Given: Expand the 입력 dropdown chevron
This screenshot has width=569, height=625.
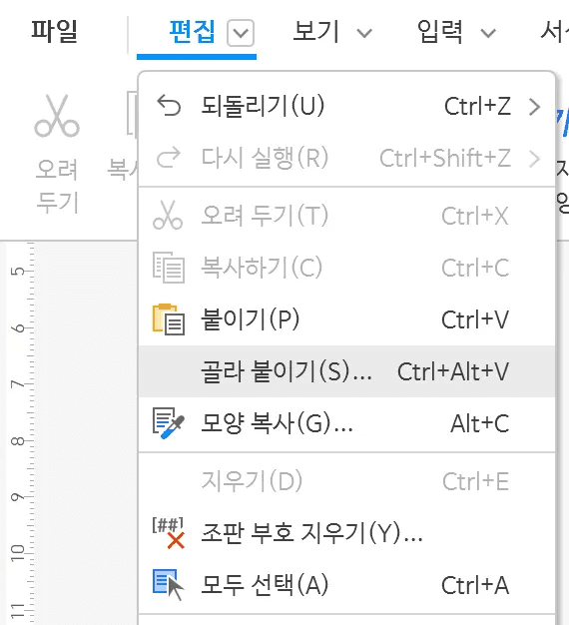Looking at the screenshot, I should pos(488,33).
